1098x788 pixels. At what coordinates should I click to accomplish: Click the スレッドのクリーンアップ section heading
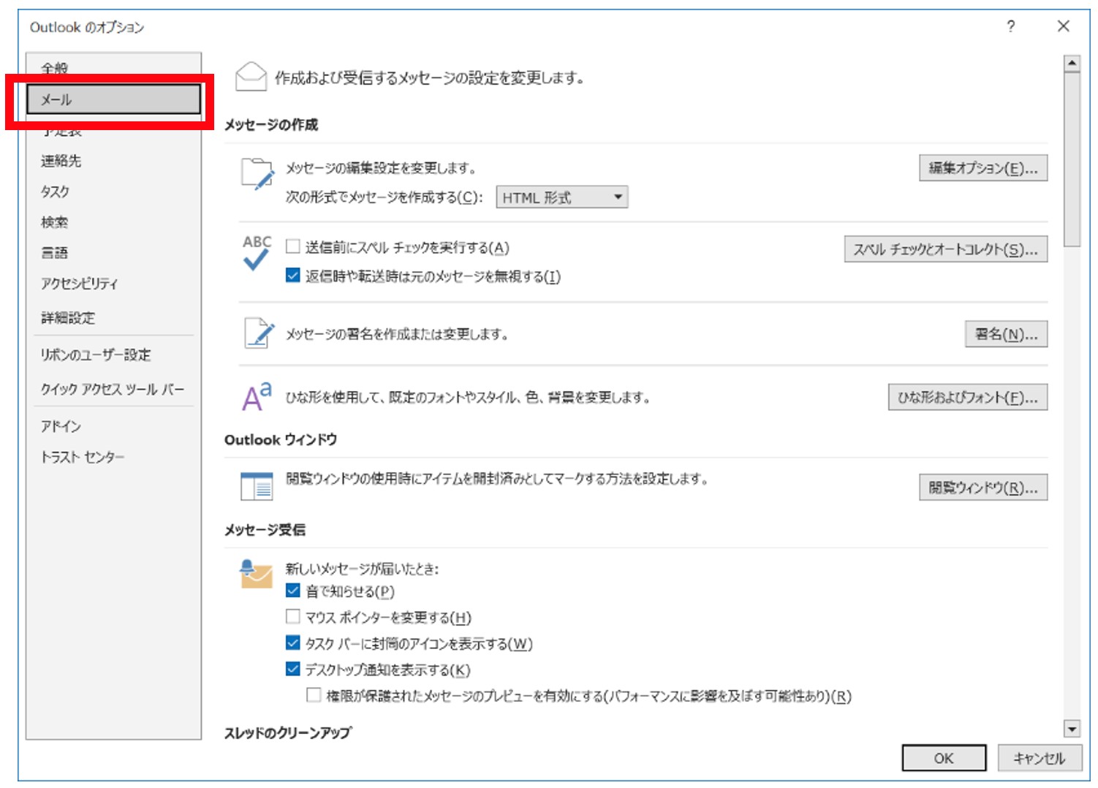tap(288, 732)
